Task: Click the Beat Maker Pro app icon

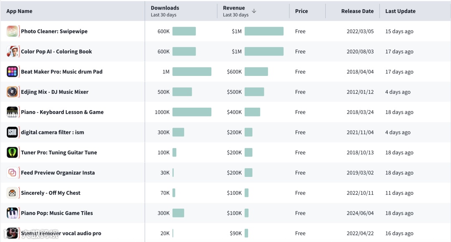Action: coord(13,72)
